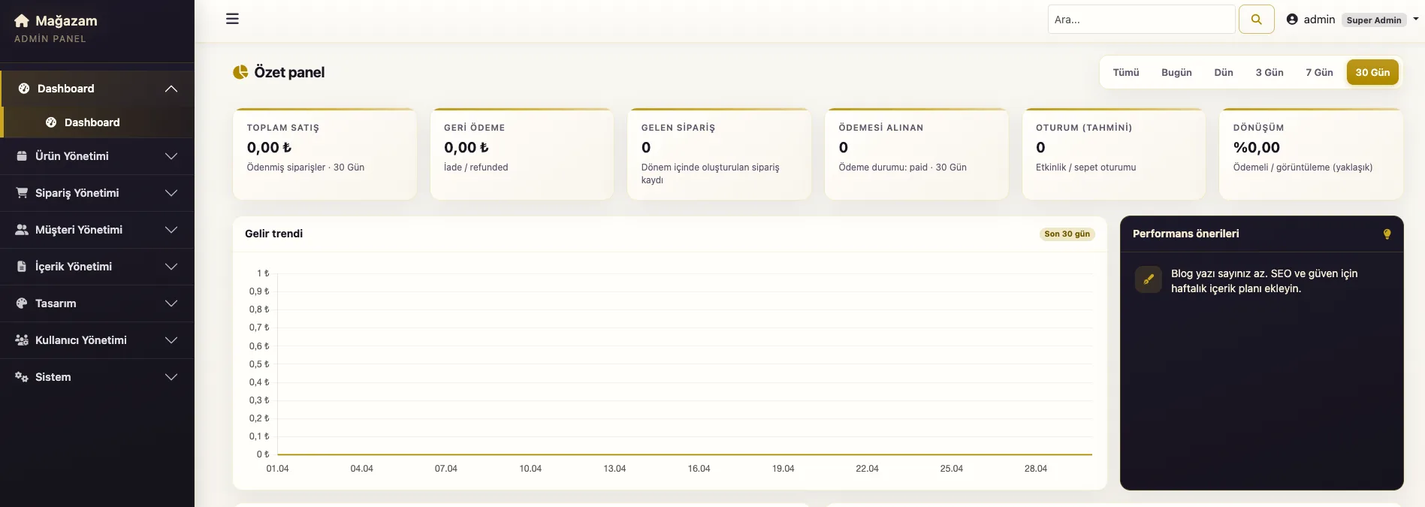Collapse the Dashboard menu chevron
The height and width of the screenshot is (507, 1425).
click(171, 89)
